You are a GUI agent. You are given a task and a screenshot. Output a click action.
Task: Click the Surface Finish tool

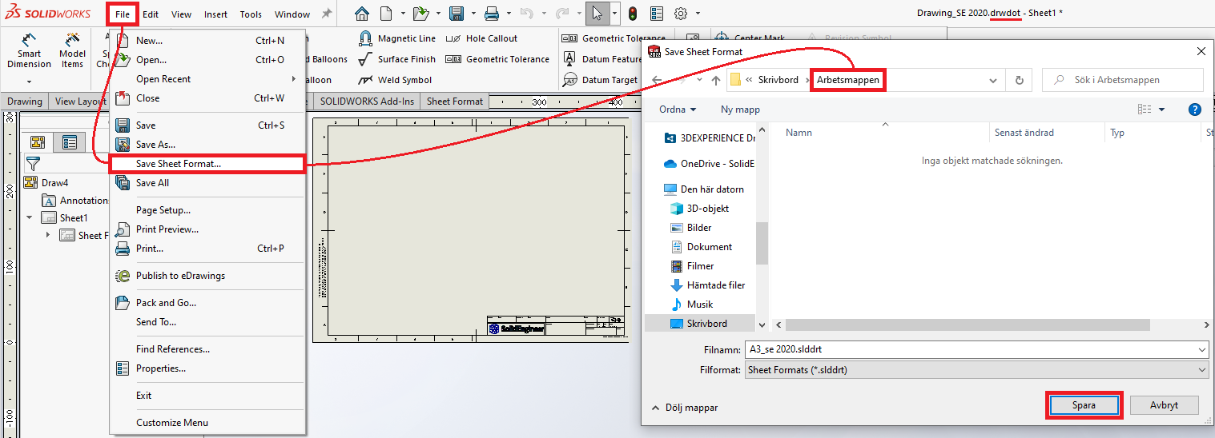[x=397, y=59]
